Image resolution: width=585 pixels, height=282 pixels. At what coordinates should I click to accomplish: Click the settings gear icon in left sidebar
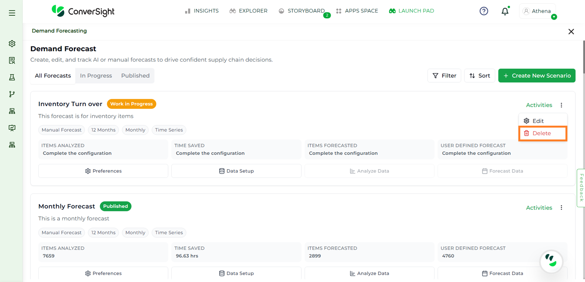pyautogui.click(x=12, y=44)
